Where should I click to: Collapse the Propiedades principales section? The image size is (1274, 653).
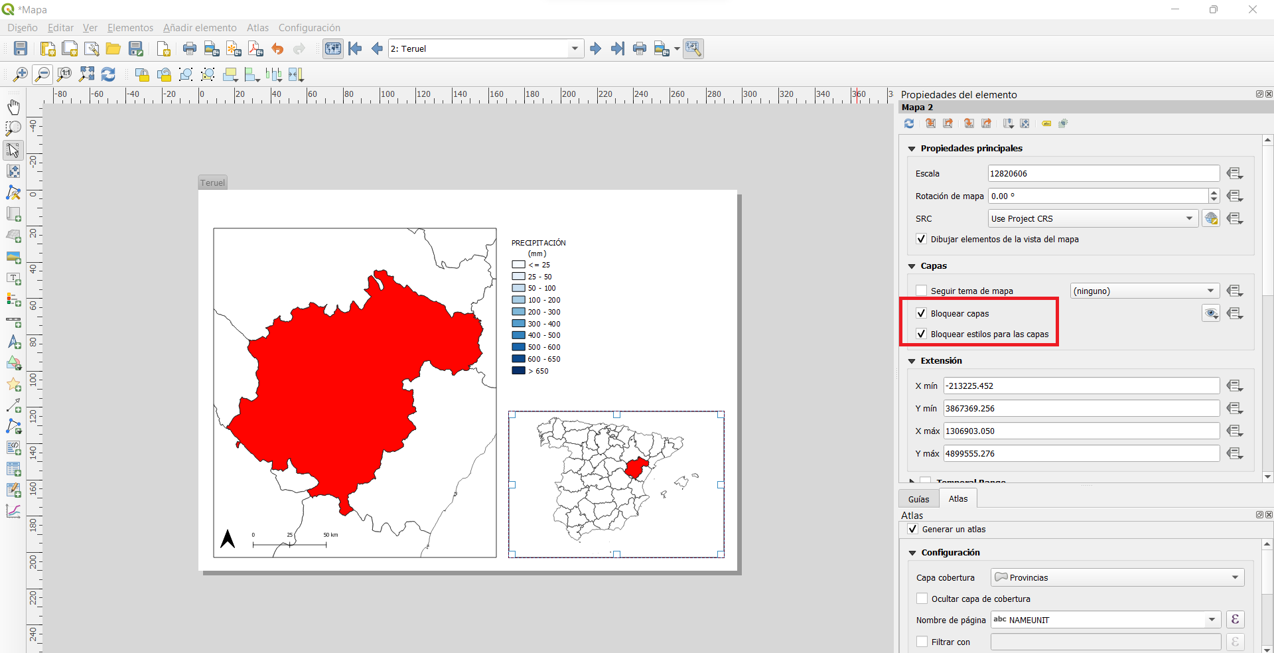[912, 148]
